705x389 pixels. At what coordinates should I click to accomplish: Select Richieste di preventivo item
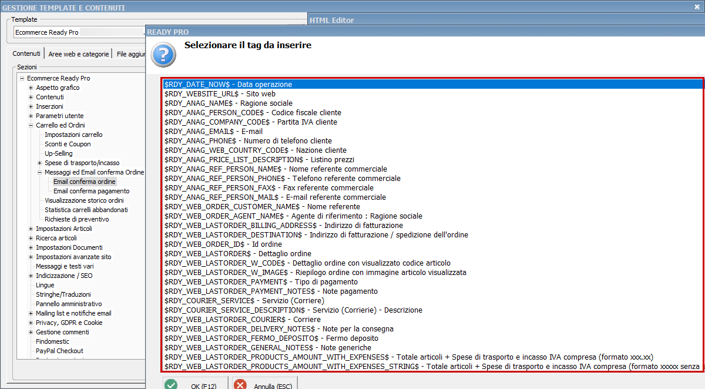(76, 219)
